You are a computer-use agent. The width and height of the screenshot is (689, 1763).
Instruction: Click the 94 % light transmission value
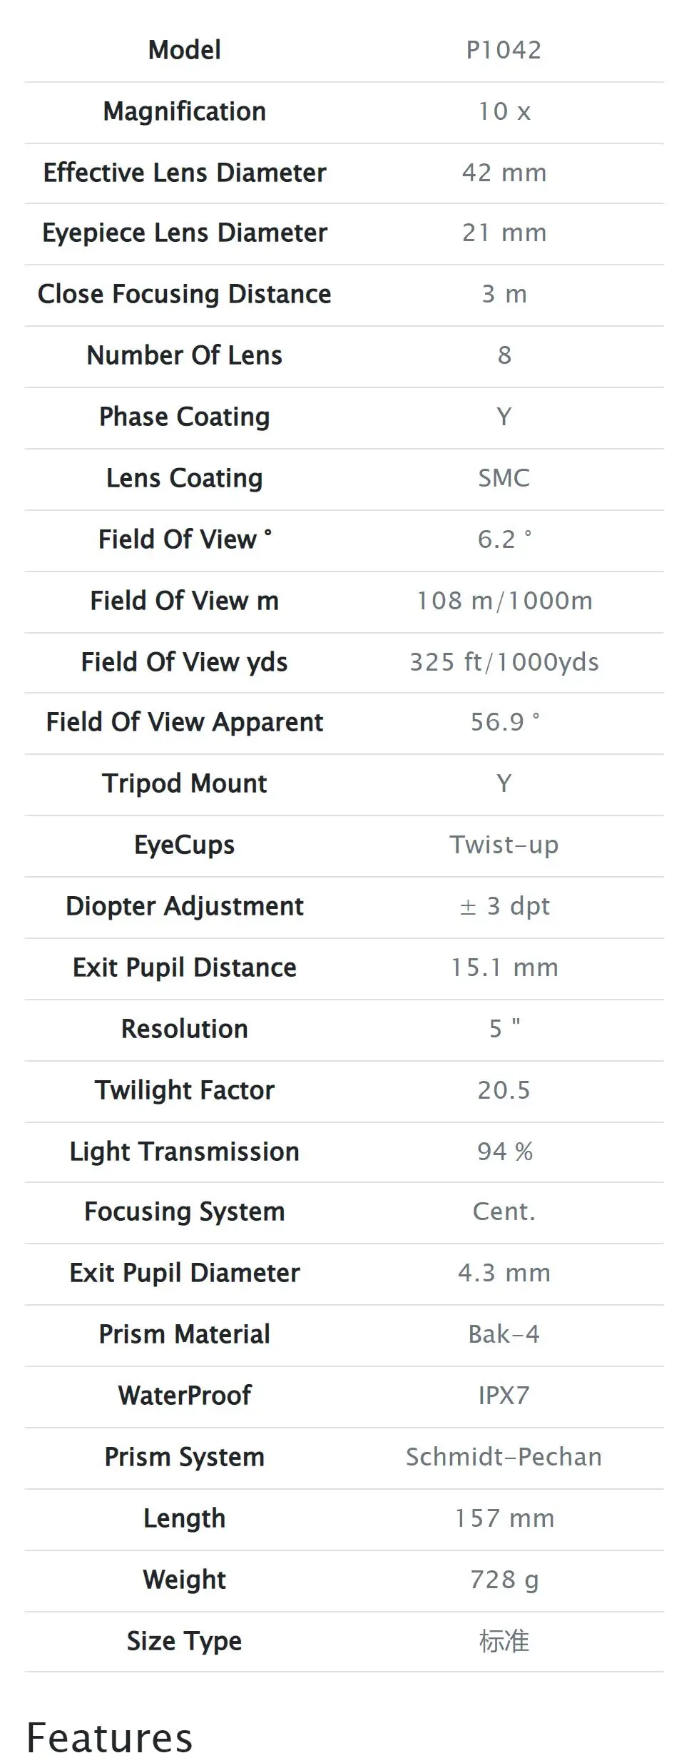pos(504,1152)
